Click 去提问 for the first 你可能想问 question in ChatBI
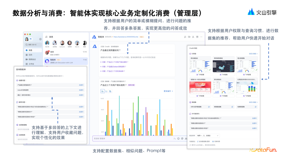Viewport: 286px width, 161px height. (254, 118)
